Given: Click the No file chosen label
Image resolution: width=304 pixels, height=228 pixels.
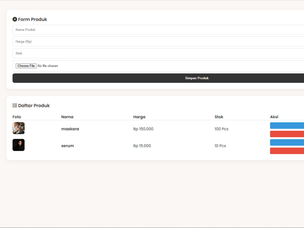Looking at the screenshot, I should coord(48,66).
